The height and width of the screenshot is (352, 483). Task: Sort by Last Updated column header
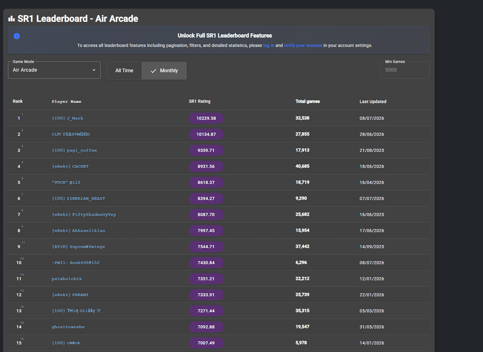373,102
